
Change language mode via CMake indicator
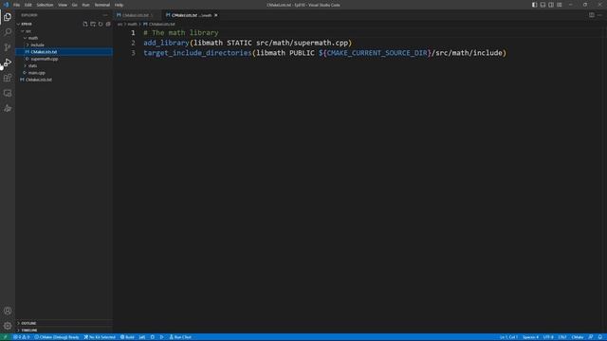coord(578,337)
